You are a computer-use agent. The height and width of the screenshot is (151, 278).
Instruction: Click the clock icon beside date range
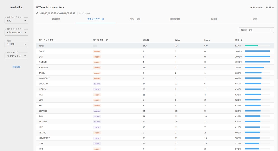[x=37, y=13]
